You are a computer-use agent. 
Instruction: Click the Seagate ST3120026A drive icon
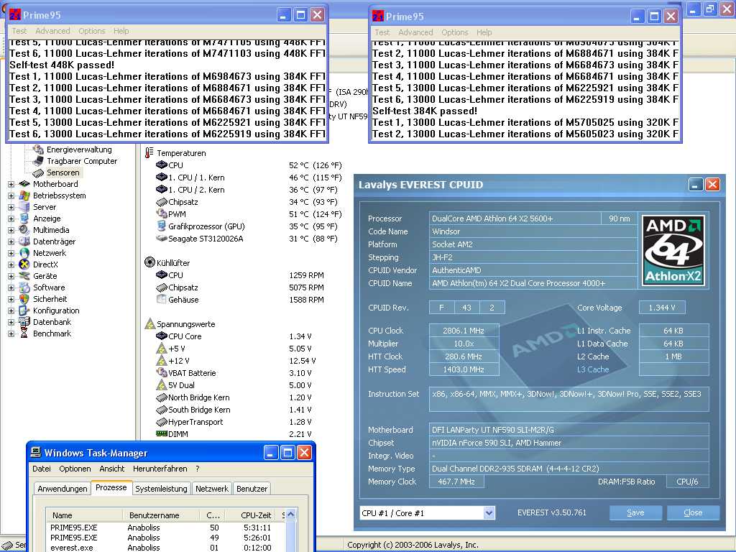point(162,239)
